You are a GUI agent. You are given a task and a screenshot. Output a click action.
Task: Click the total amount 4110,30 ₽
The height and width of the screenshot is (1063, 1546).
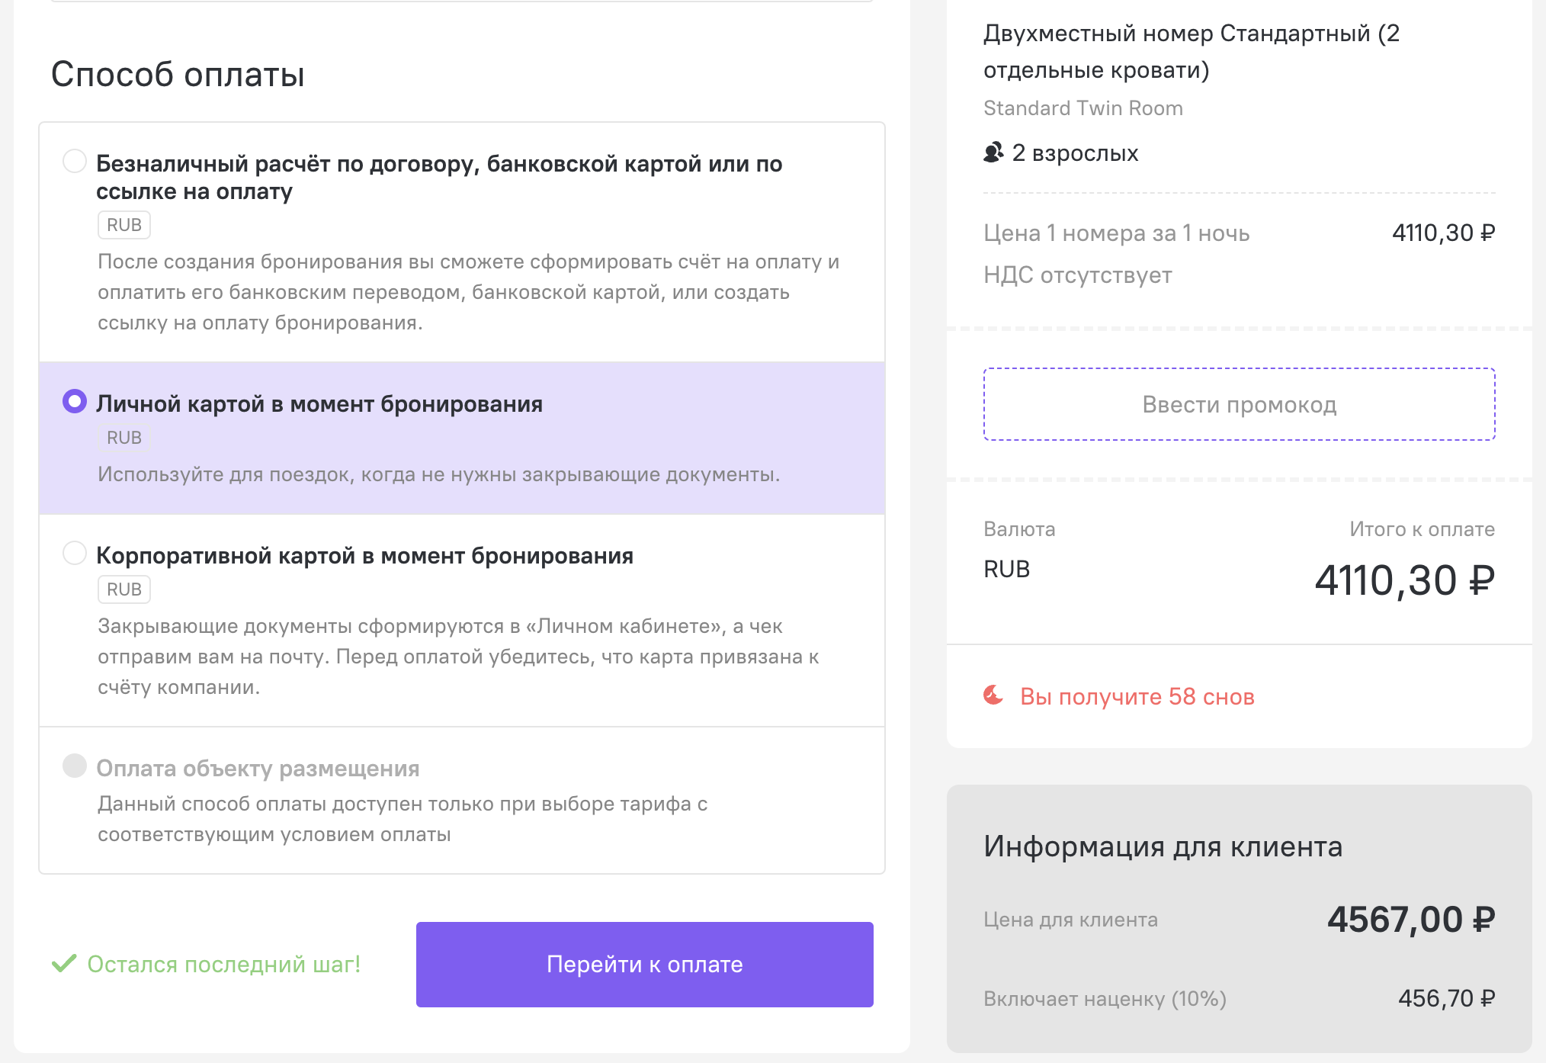(x=1404, y=580)
